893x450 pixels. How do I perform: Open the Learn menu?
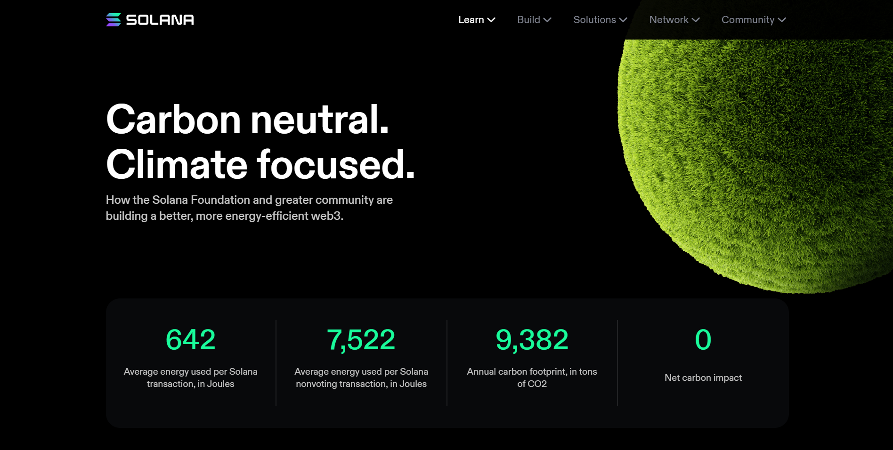[477, 20]
